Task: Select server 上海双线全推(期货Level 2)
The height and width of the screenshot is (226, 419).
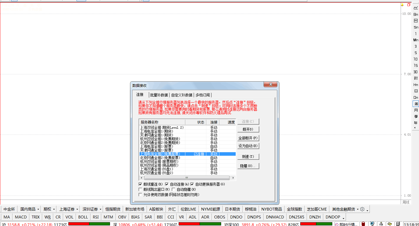Action: click(187, 128)
